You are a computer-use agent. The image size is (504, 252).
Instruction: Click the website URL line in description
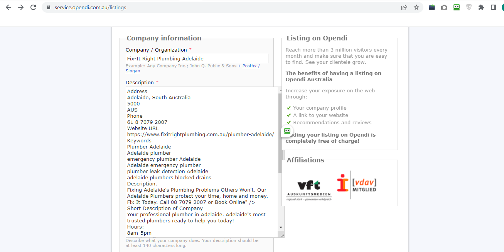point(201,134)
